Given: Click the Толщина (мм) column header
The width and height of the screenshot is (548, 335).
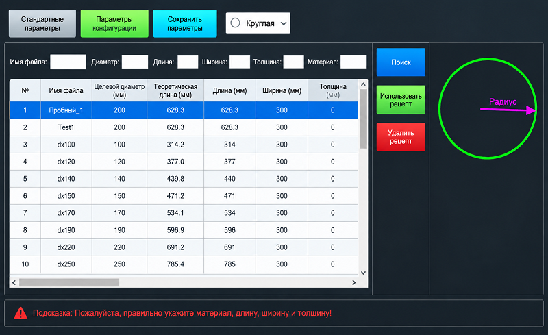Looking at the screenshot, I should (x=333, y=90).
